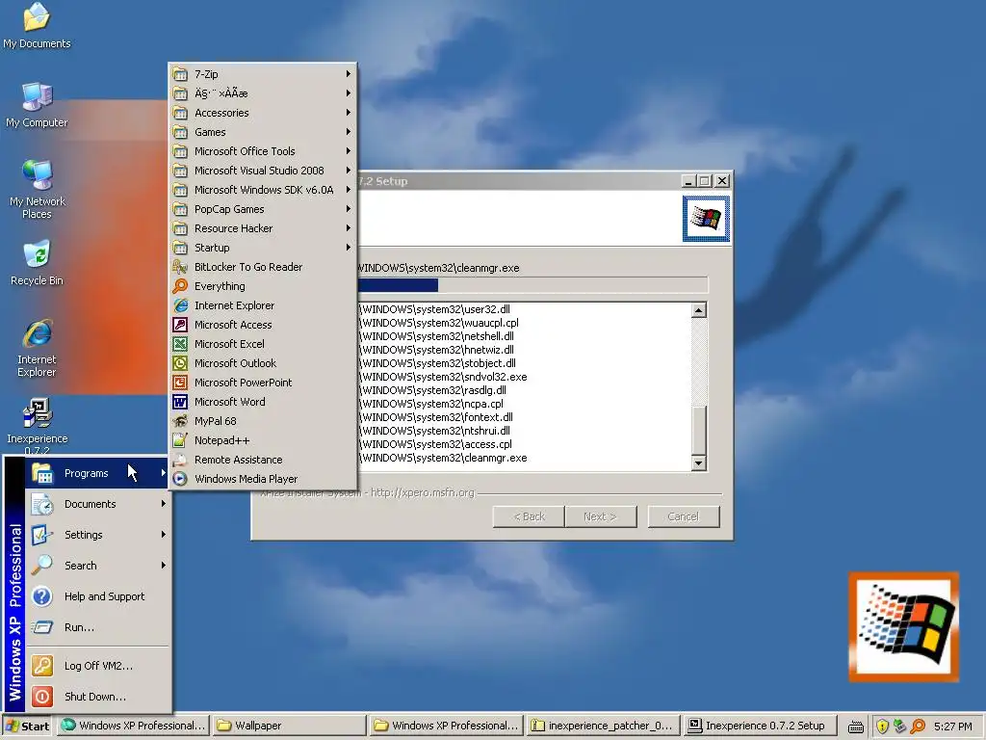
Task: Expand Microsoft Visual Studio 2008 folder
Action: pyautogui.click(x=263, y=171)
